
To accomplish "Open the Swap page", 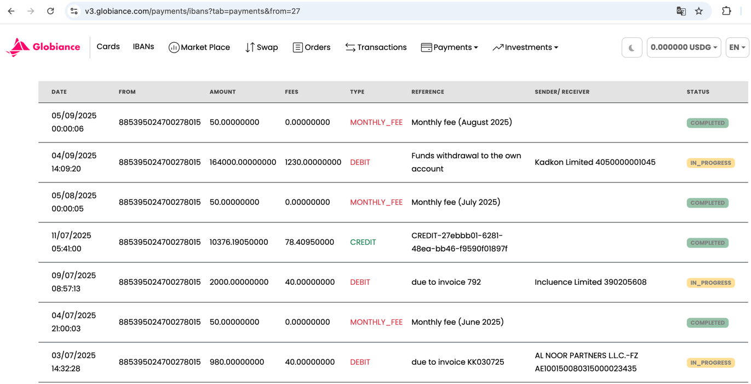I will (x=261, y=48).
